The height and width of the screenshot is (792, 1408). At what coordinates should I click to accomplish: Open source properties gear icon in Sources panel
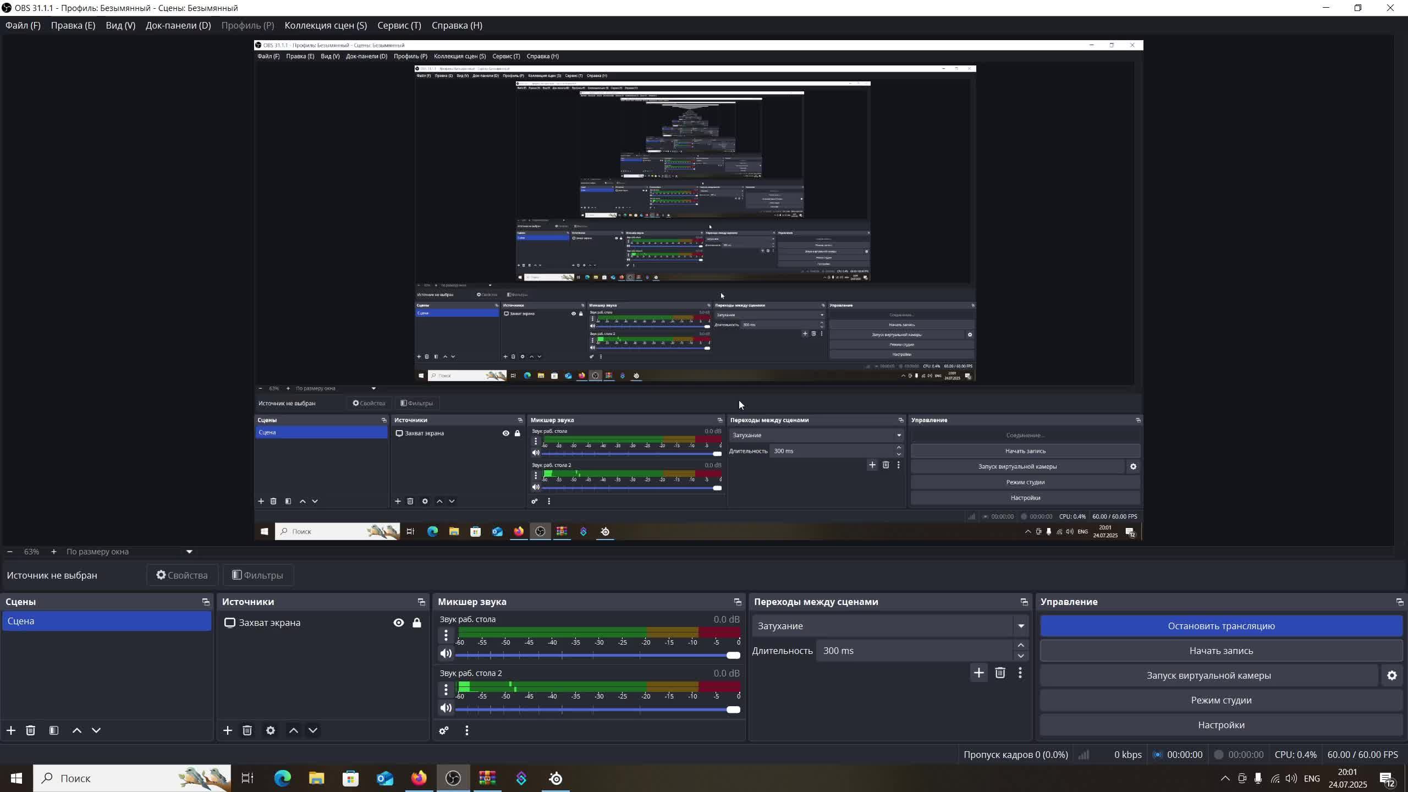[x=271, y=730]
